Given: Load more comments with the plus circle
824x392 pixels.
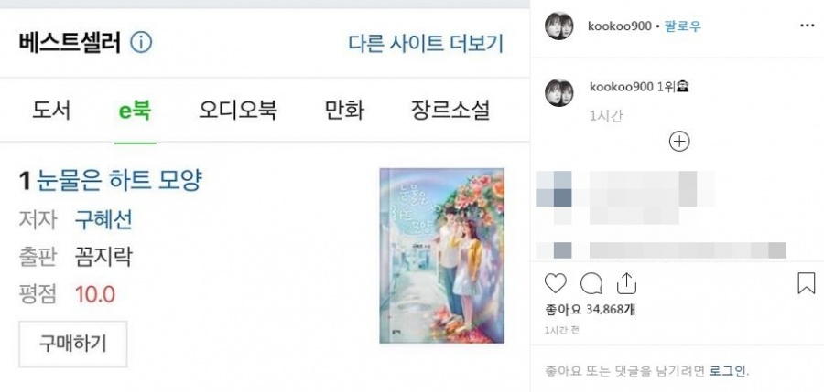Looking at the screenshot, I should point(679,142).
